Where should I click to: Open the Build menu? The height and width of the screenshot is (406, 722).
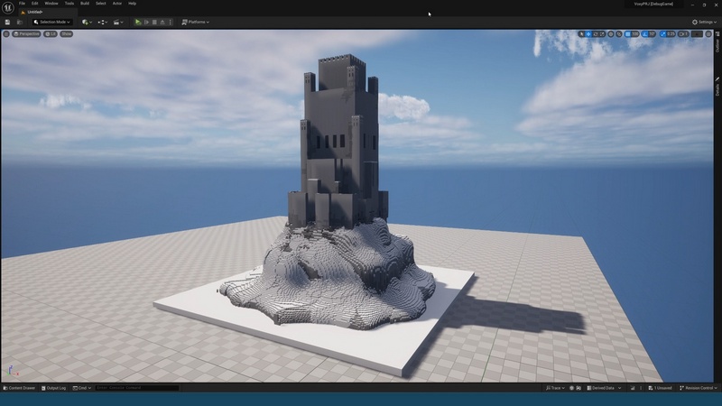[85, 4]
